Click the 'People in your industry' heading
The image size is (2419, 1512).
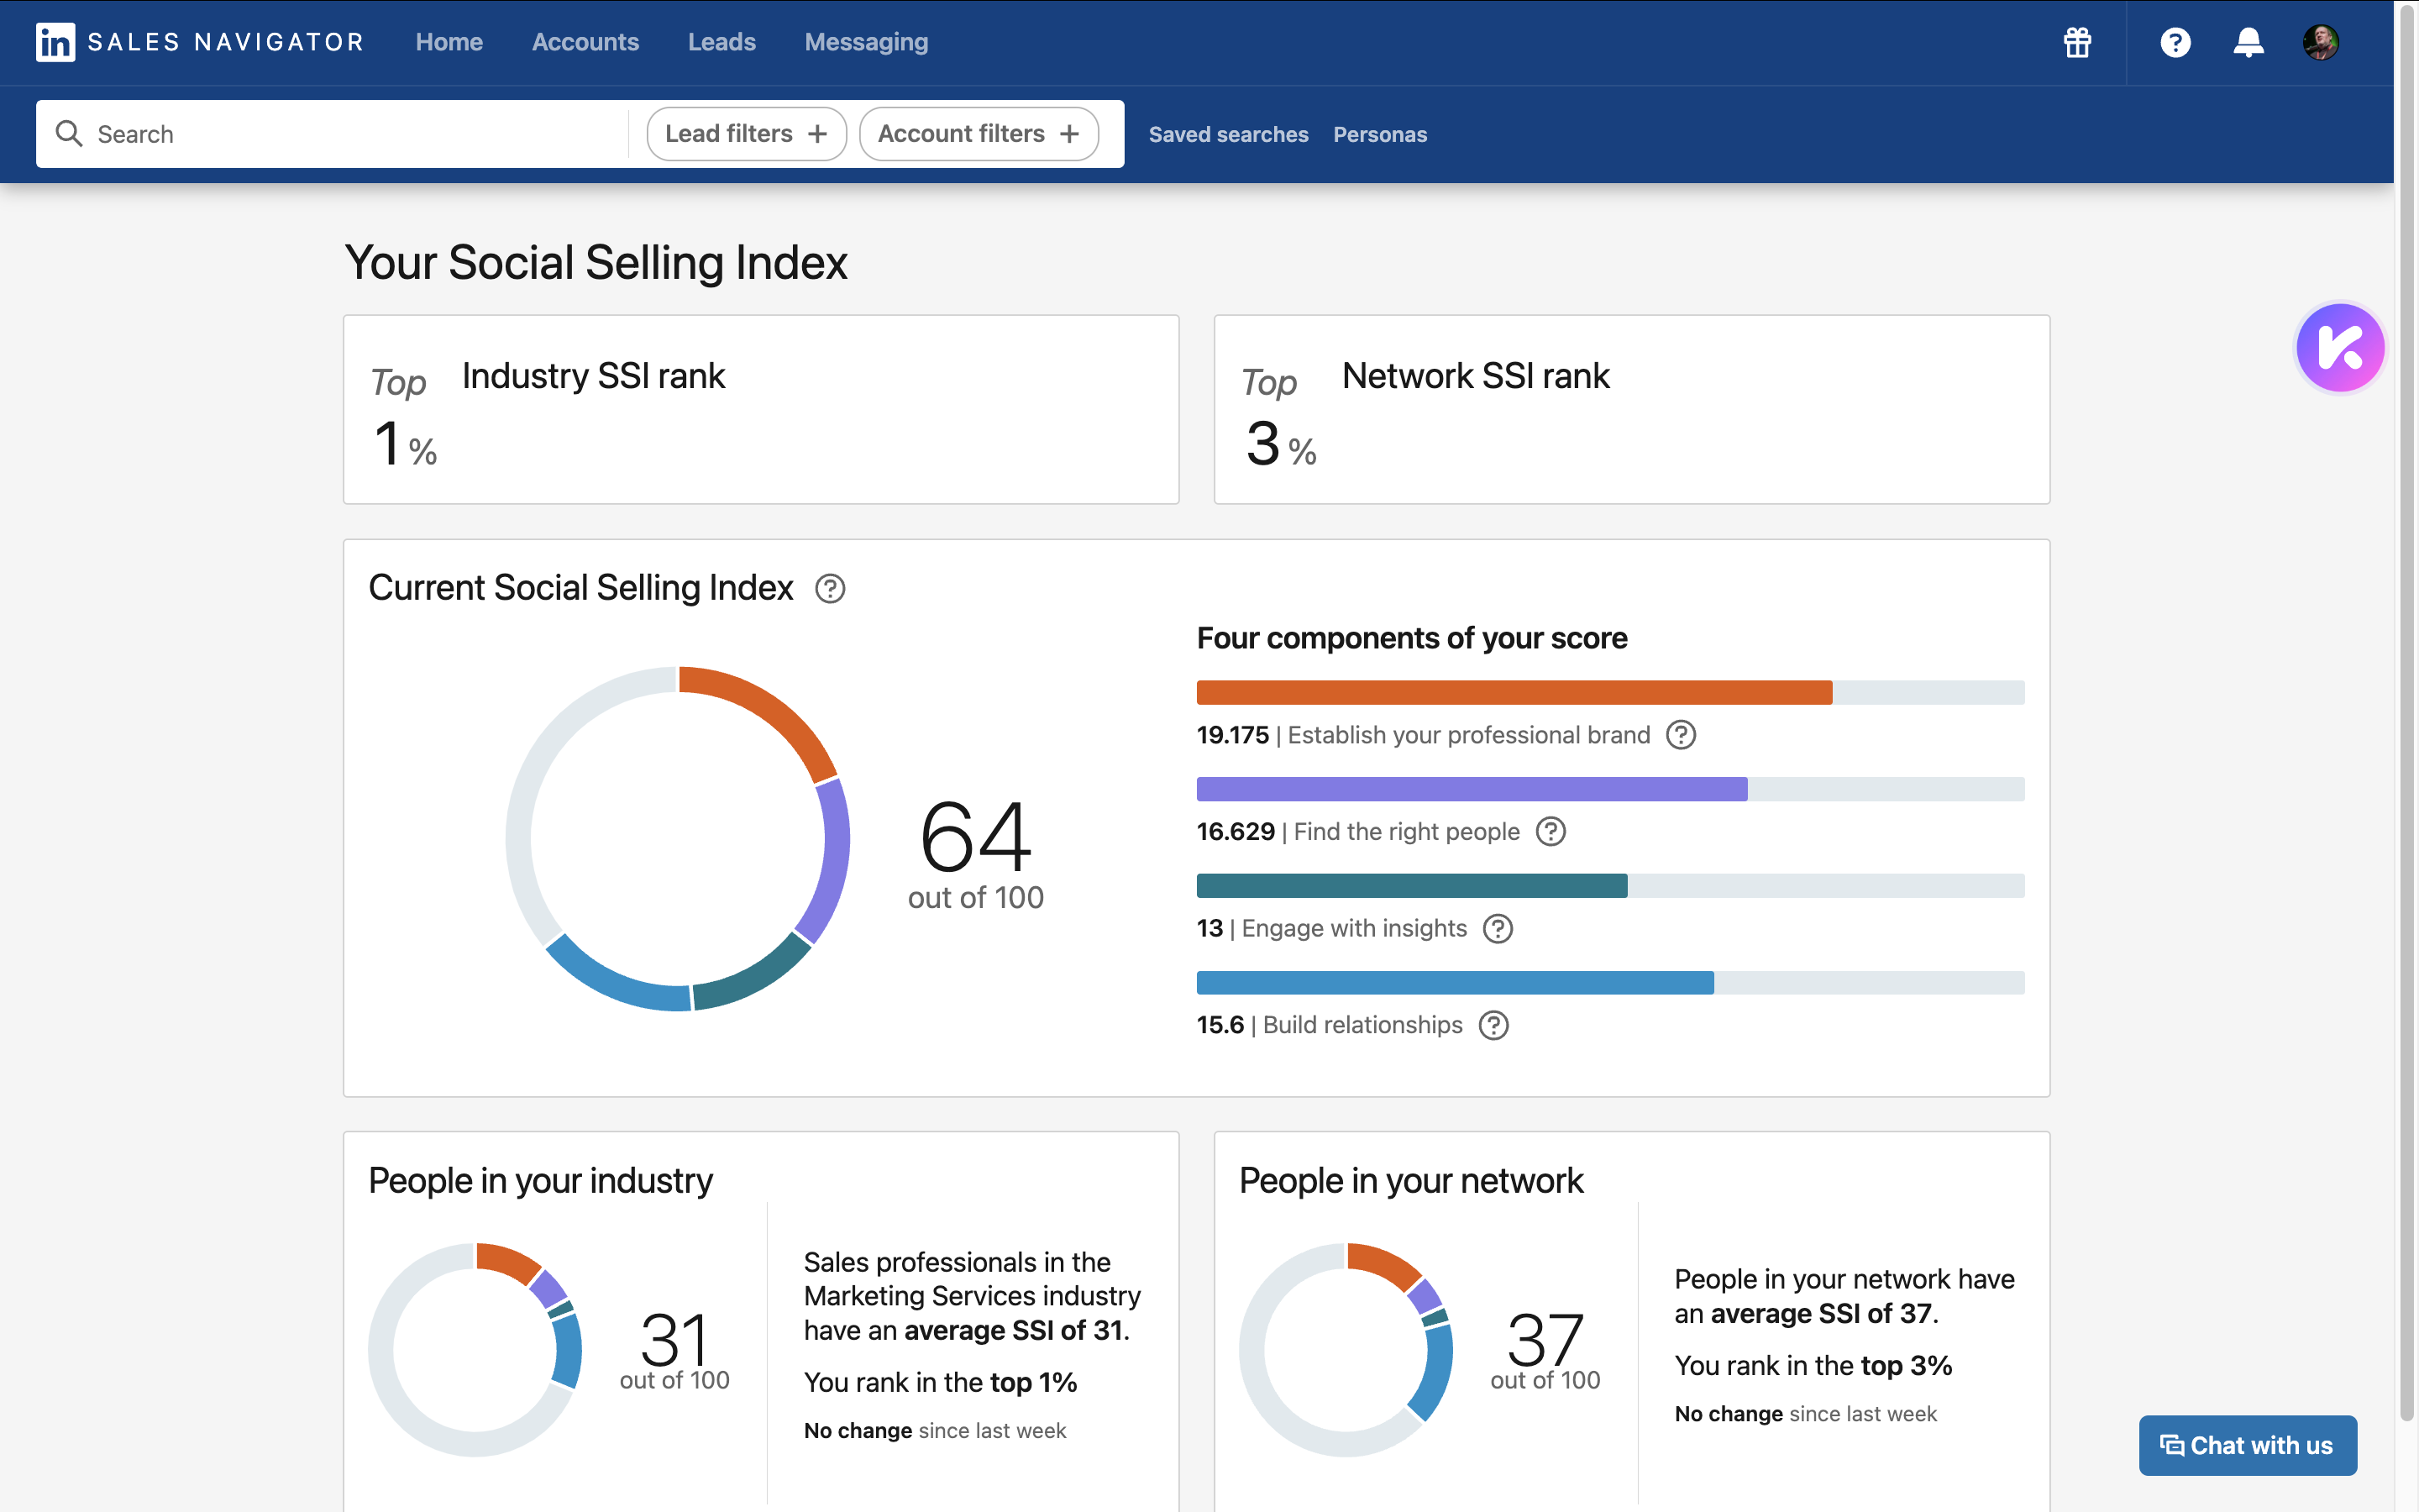click(540, 1181)
